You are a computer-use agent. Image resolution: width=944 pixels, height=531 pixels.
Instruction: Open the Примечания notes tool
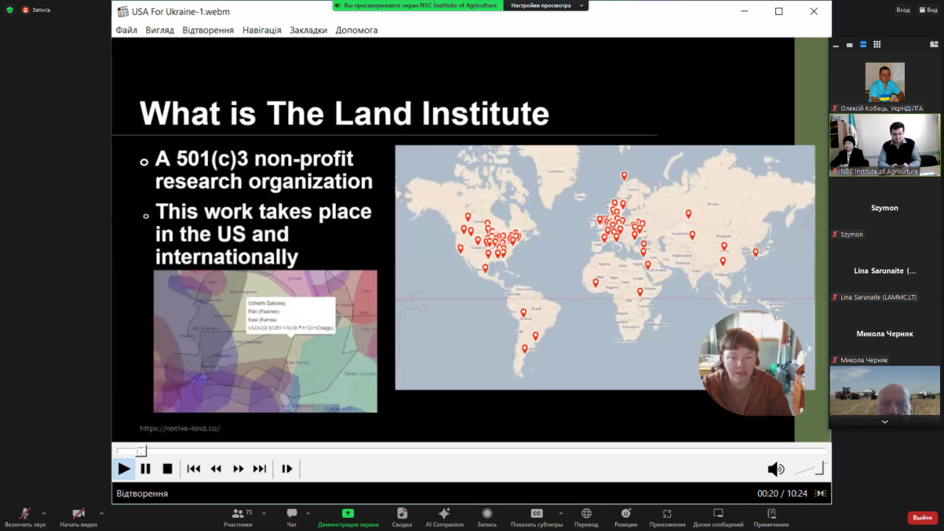[771, 517]
